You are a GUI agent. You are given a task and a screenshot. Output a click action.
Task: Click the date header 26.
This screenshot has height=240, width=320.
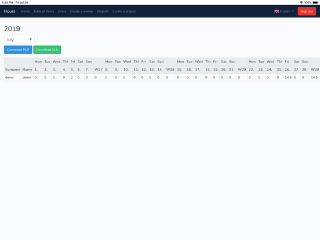coord(288,70)
